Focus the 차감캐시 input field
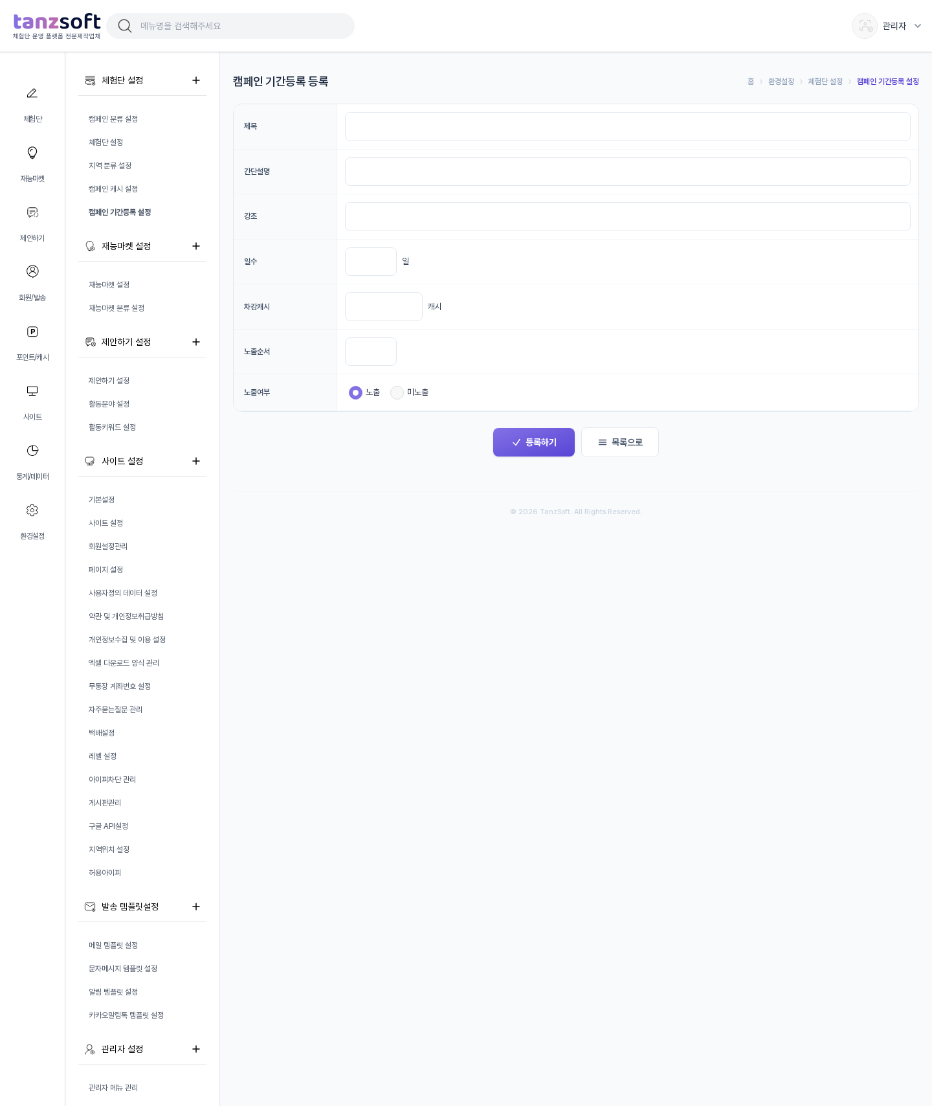The height and width of the screenshot is (1106, 932). tap(384, 306)
